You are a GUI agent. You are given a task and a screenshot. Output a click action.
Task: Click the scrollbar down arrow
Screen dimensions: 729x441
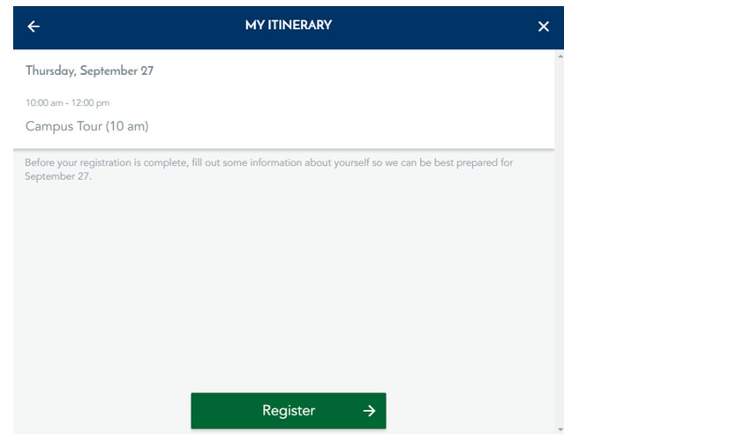560,430
